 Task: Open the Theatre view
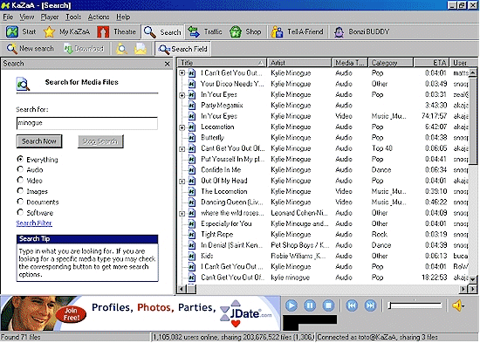(116, 31)
